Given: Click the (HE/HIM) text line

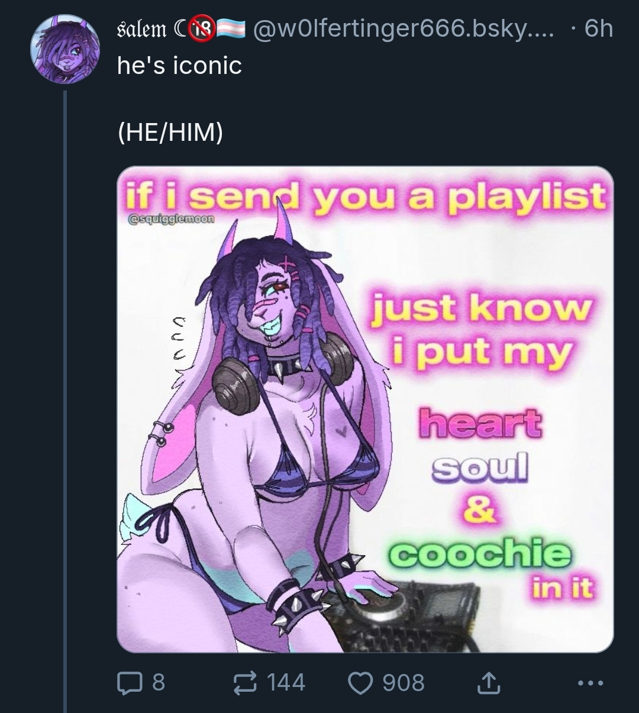Looking at the screenshot, I should coord(170,132).
